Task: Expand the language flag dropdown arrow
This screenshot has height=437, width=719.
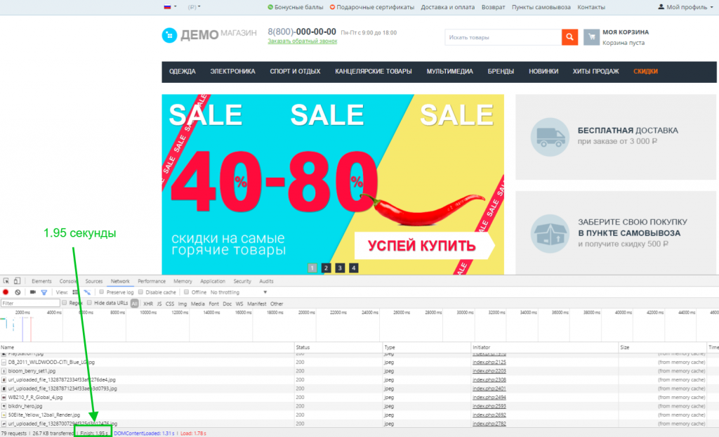Action: tap(175, 7)
